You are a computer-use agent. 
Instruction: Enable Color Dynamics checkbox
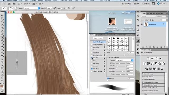pyautogui.click(x=92, y=55)
